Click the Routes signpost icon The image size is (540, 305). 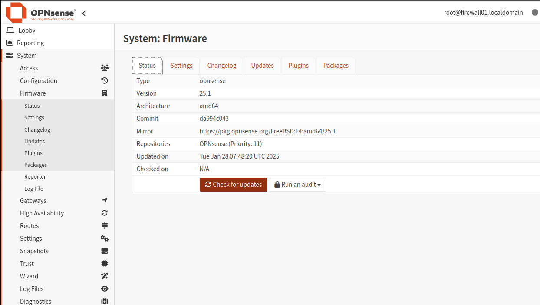(x=105, y=226)
